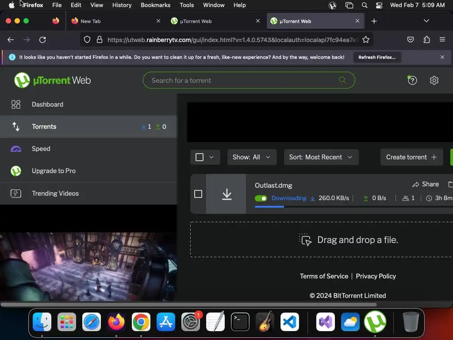Screen dimensions: 453x340
Task: Open Launchpad from the Dock
Action: click(x=67, y=322)
